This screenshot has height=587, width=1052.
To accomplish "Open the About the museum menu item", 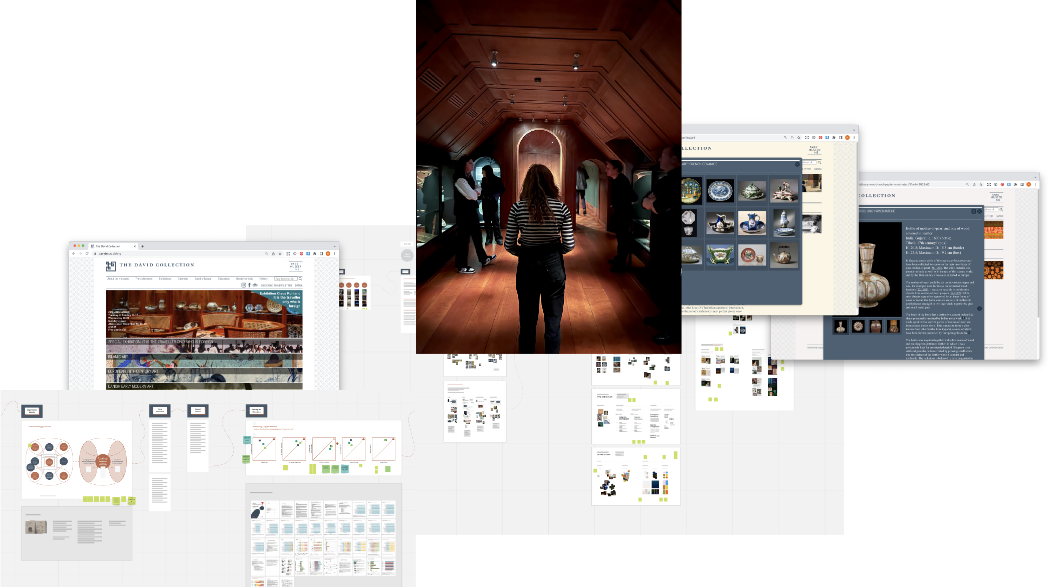I will pyautogui.click(x=118, y=278).
